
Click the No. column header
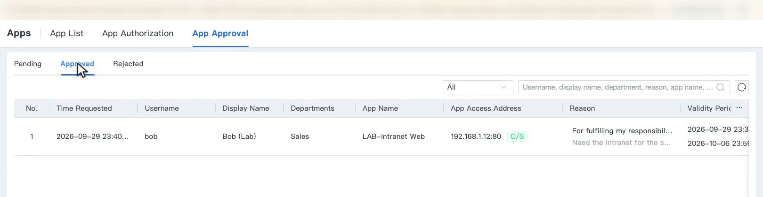coord(32,108)
